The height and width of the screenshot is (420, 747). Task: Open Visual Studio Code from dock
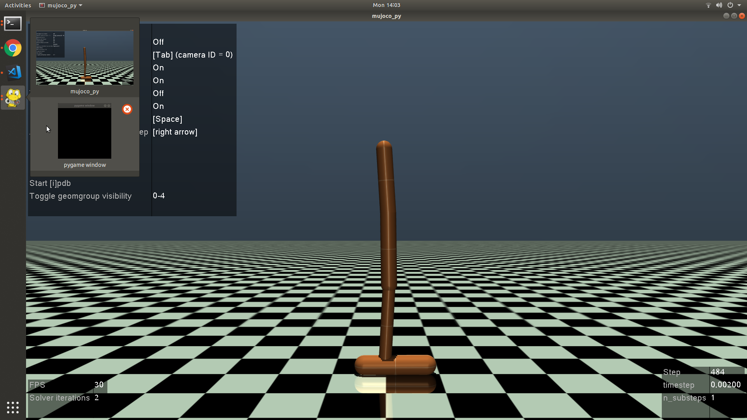(x=14, y=72)
